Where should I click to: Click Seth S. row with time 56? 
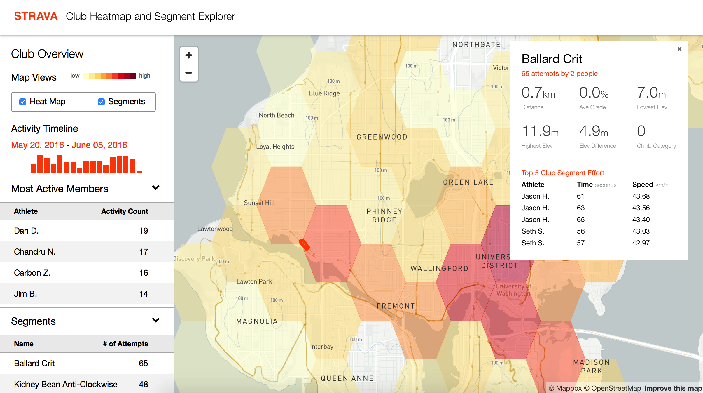pos(599,231)
